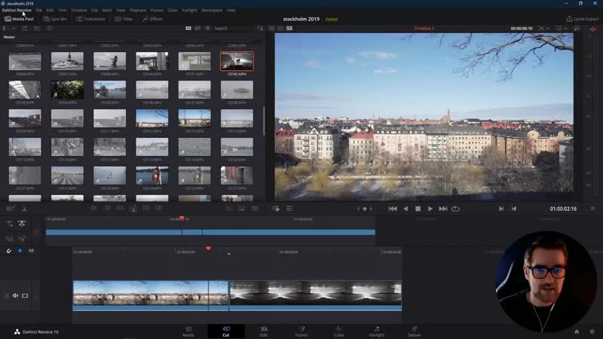This screenshot has height=339, width=603.
Task: Toggle the track lock icon
Action: click(x=7, y=295)
